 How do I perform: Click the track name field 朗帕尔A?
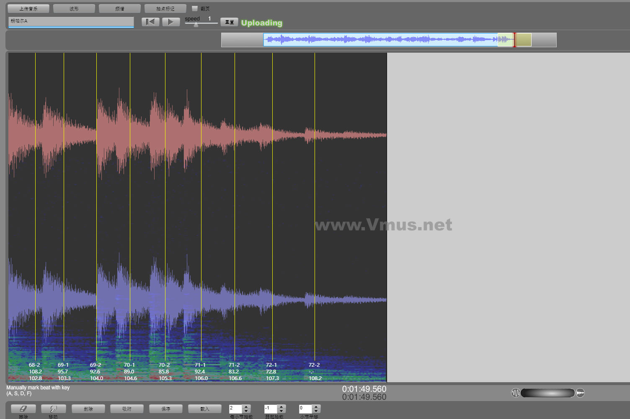pyautogui.click(x=71, y=21)
